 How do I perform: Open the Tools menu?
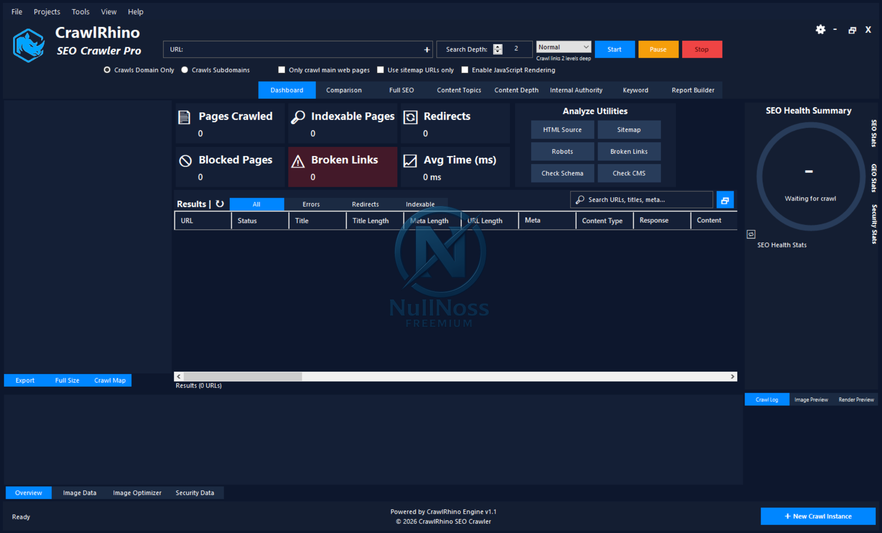pos(80,12)
